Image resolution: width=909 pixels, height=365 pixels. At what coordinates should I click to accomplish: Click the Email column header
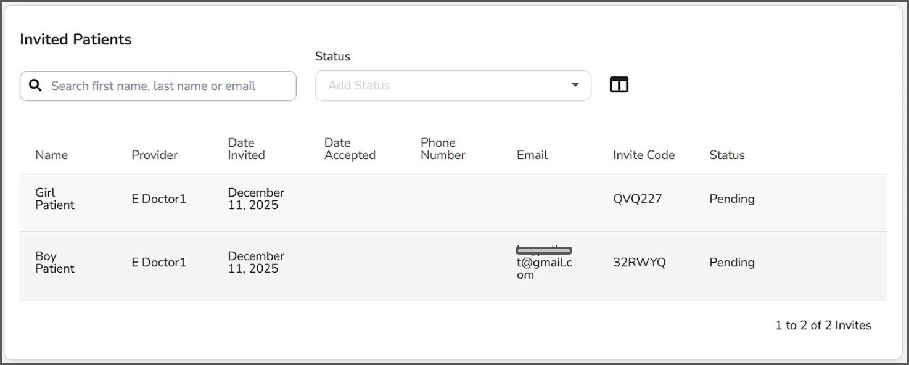click(x=532, y=155)
